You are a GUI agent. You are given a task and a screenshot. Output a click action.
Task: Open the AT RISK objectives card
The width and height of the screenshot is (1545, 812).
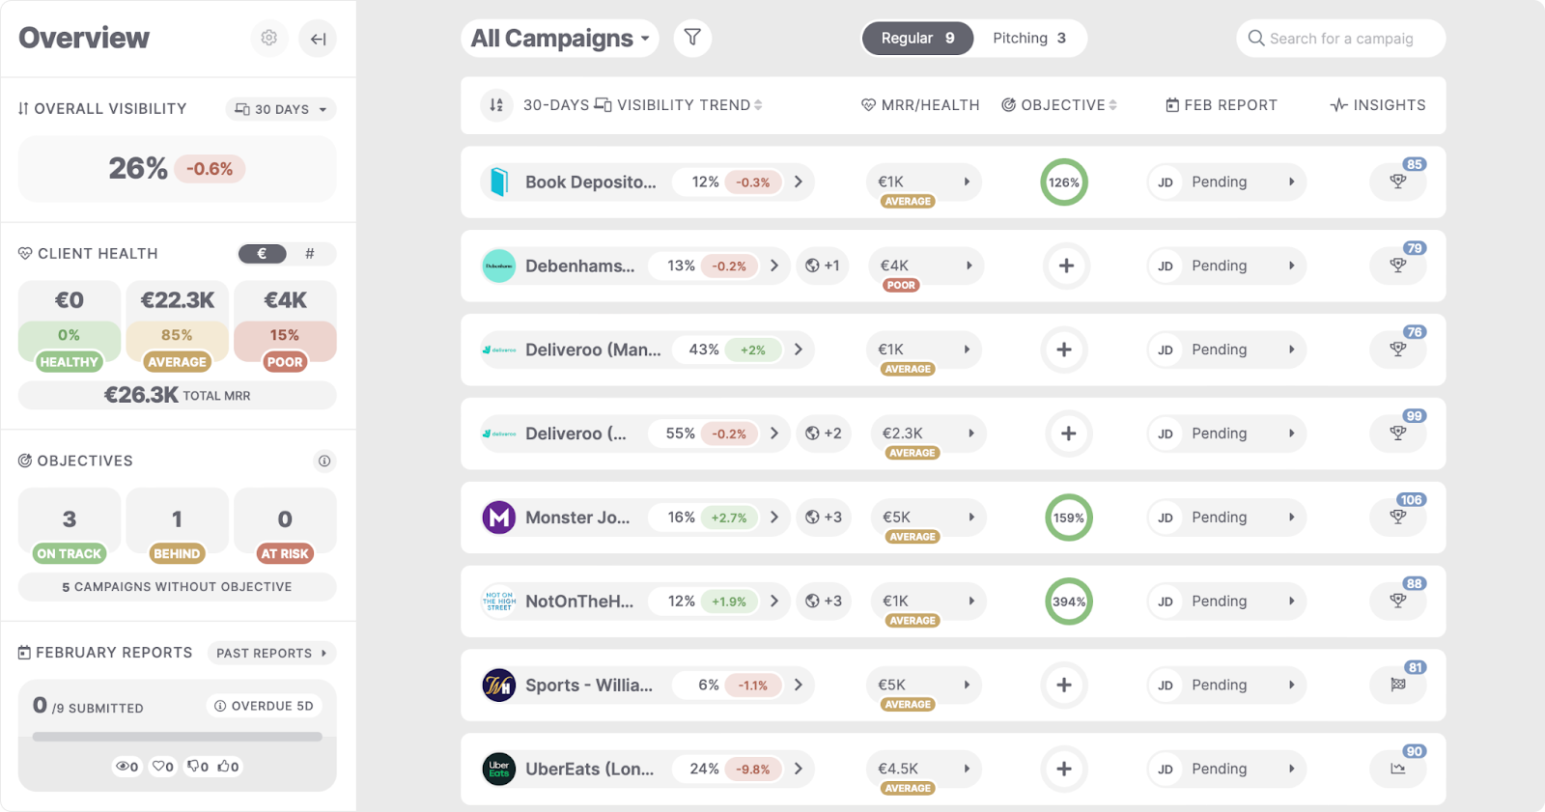click(285, 526)
